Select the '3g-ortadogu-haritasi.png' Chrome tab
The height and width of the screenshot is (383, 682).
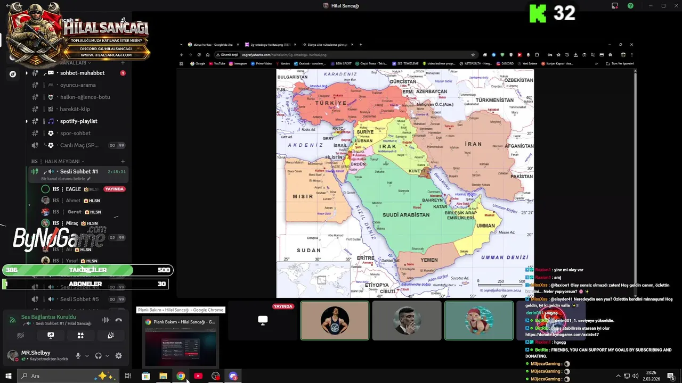pos(270,45)
